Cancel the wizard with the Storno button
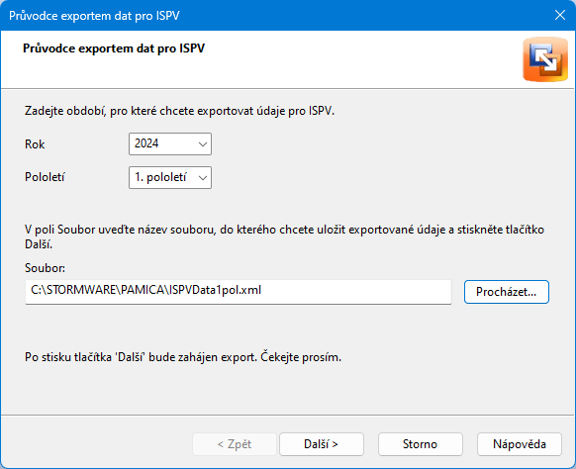The image size is (576, 469). (421, 444)
